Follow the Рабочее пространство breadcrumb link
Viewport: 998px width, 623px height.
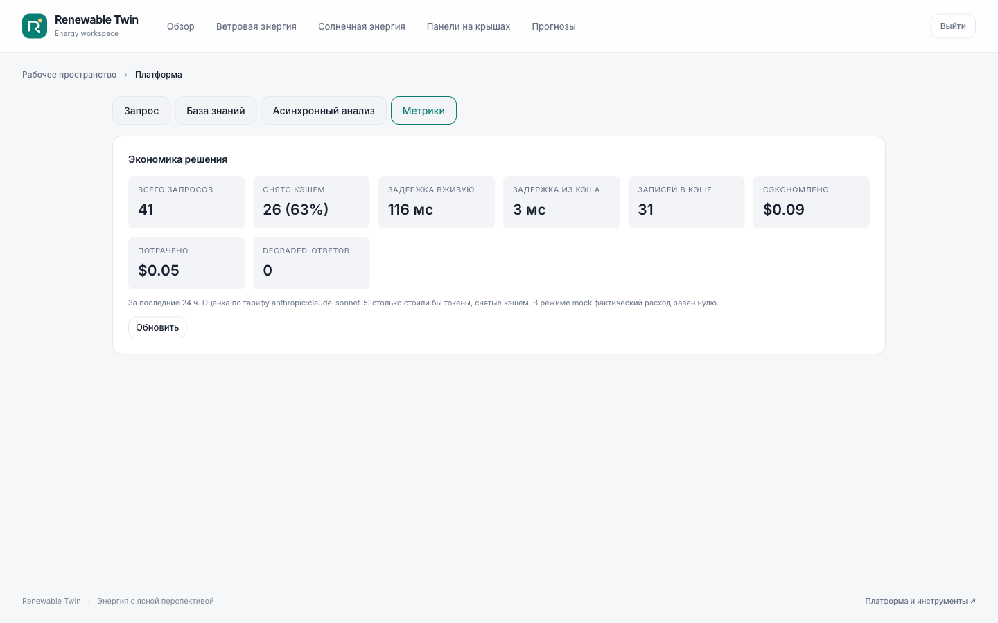click(x=69, y=75)
